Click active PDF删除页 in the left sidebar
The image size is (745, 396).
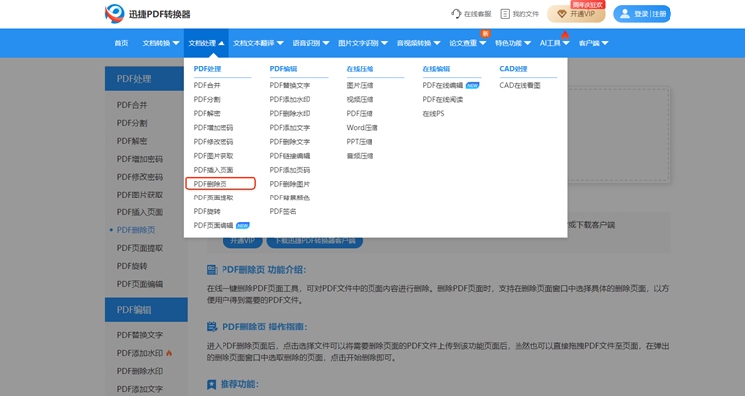pyautogui.click(x=136, y=230)
